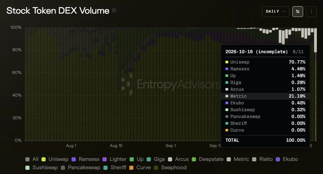Click the TOTAL label in the tooltip
This screenshot has height=174, width=323.
[232, 140]
